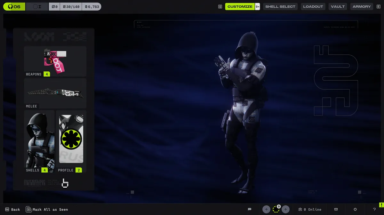This screenshot has height=215, width=384.
Task: Open the Weapons customization tile
Action: 55,61
